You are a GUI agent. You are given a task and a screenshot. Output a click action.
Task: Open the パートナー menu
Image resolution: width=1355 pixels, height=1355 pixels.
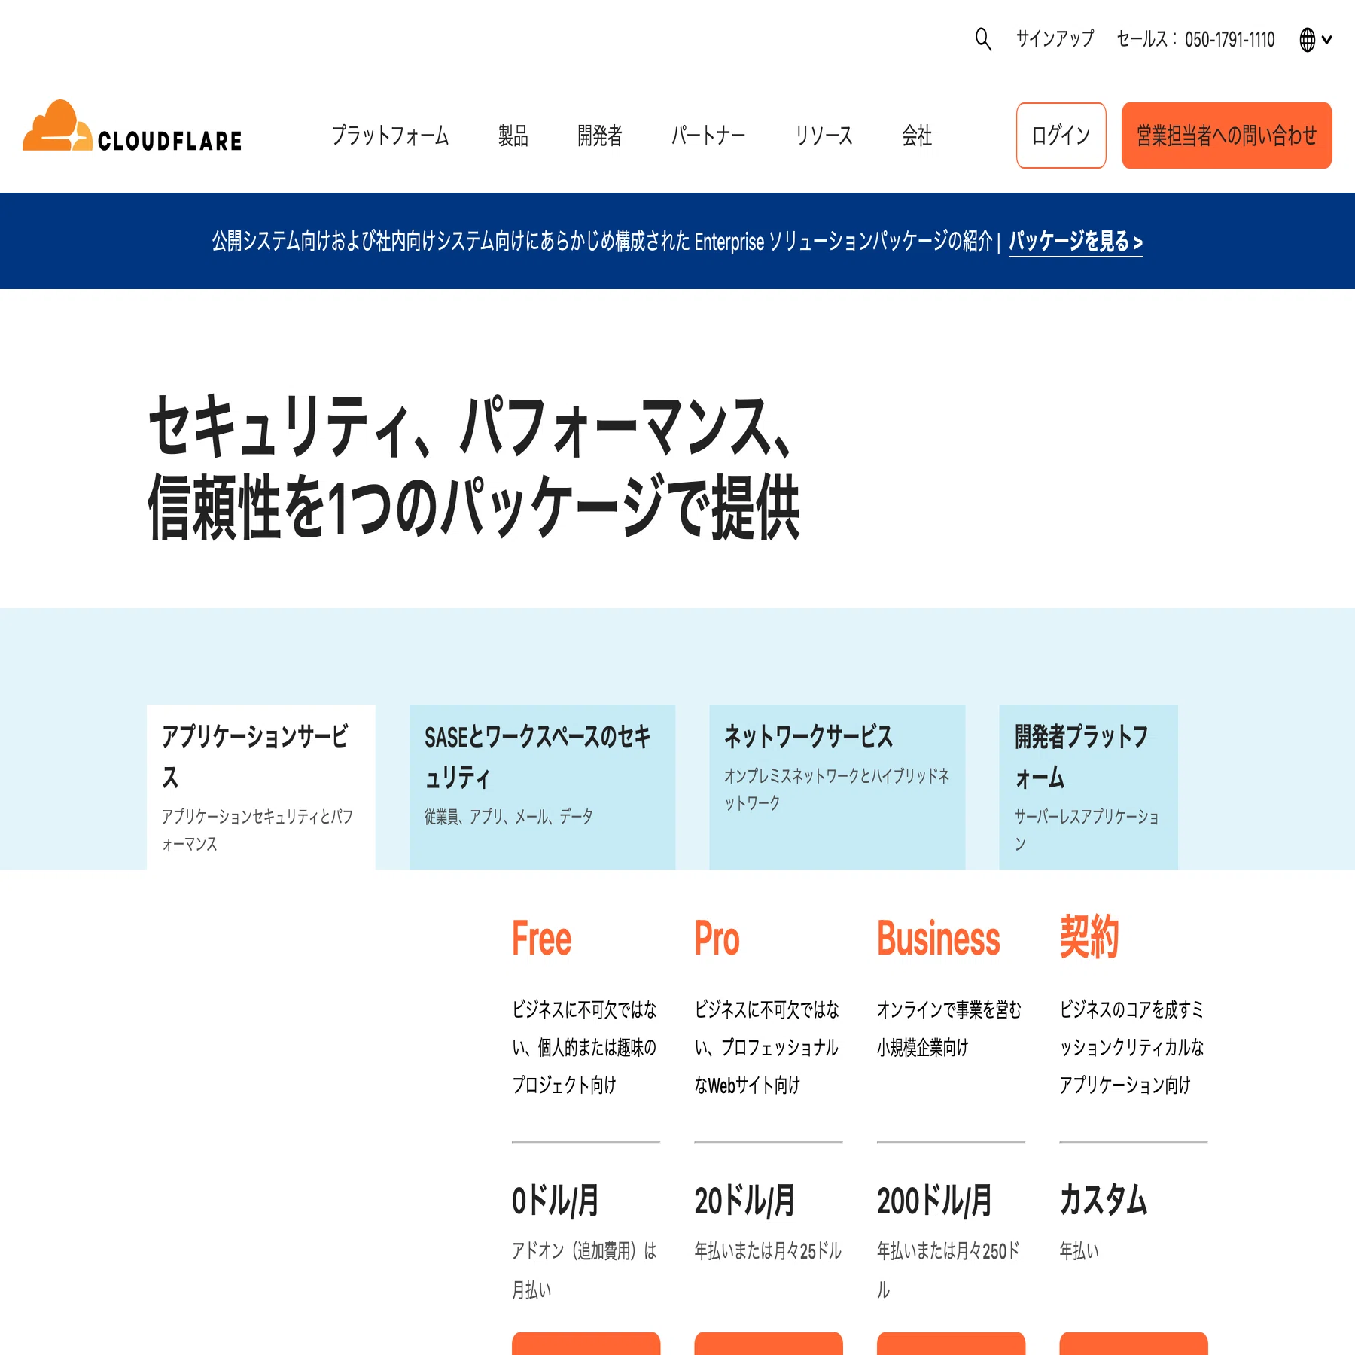pyautogui.click(x=708, y=135)
